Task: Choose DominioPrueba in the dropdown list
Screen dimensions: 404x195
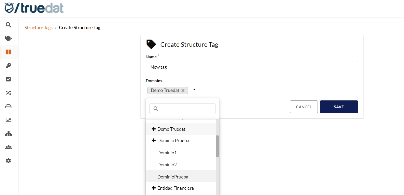Action: coord(173,177)
